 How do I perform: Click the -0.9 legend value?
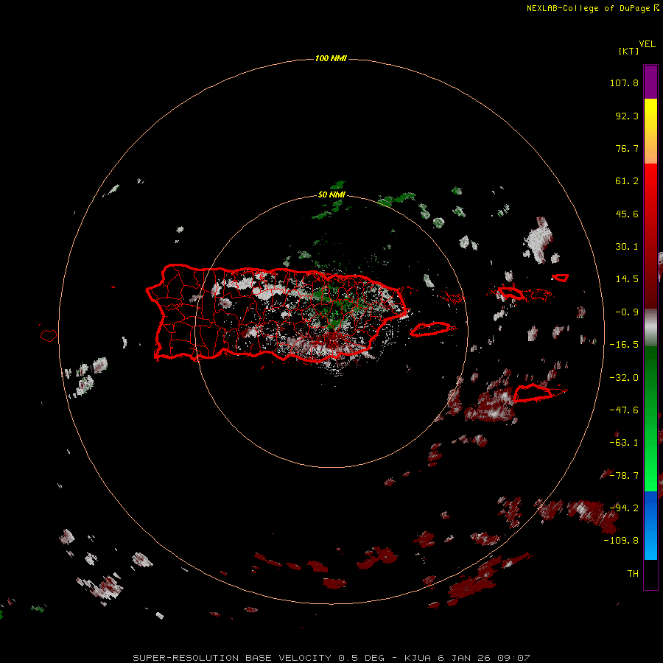627,312
